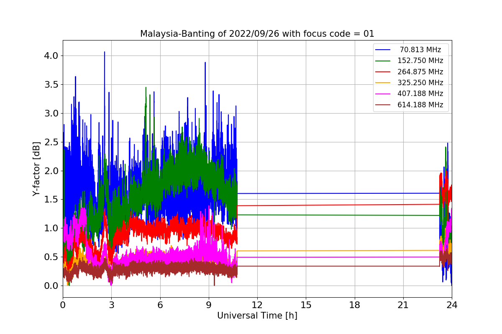Select the 407.188 MHz legend label
The height and width of the screenshot is (334, 502).
coord(420,94)
